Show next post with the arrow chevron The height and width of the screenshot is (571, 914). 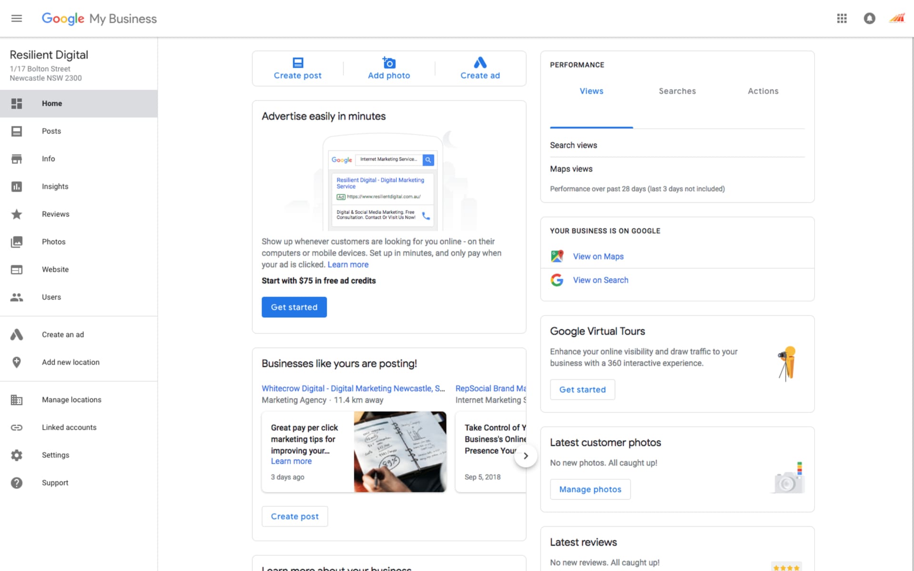click(526, 456)
